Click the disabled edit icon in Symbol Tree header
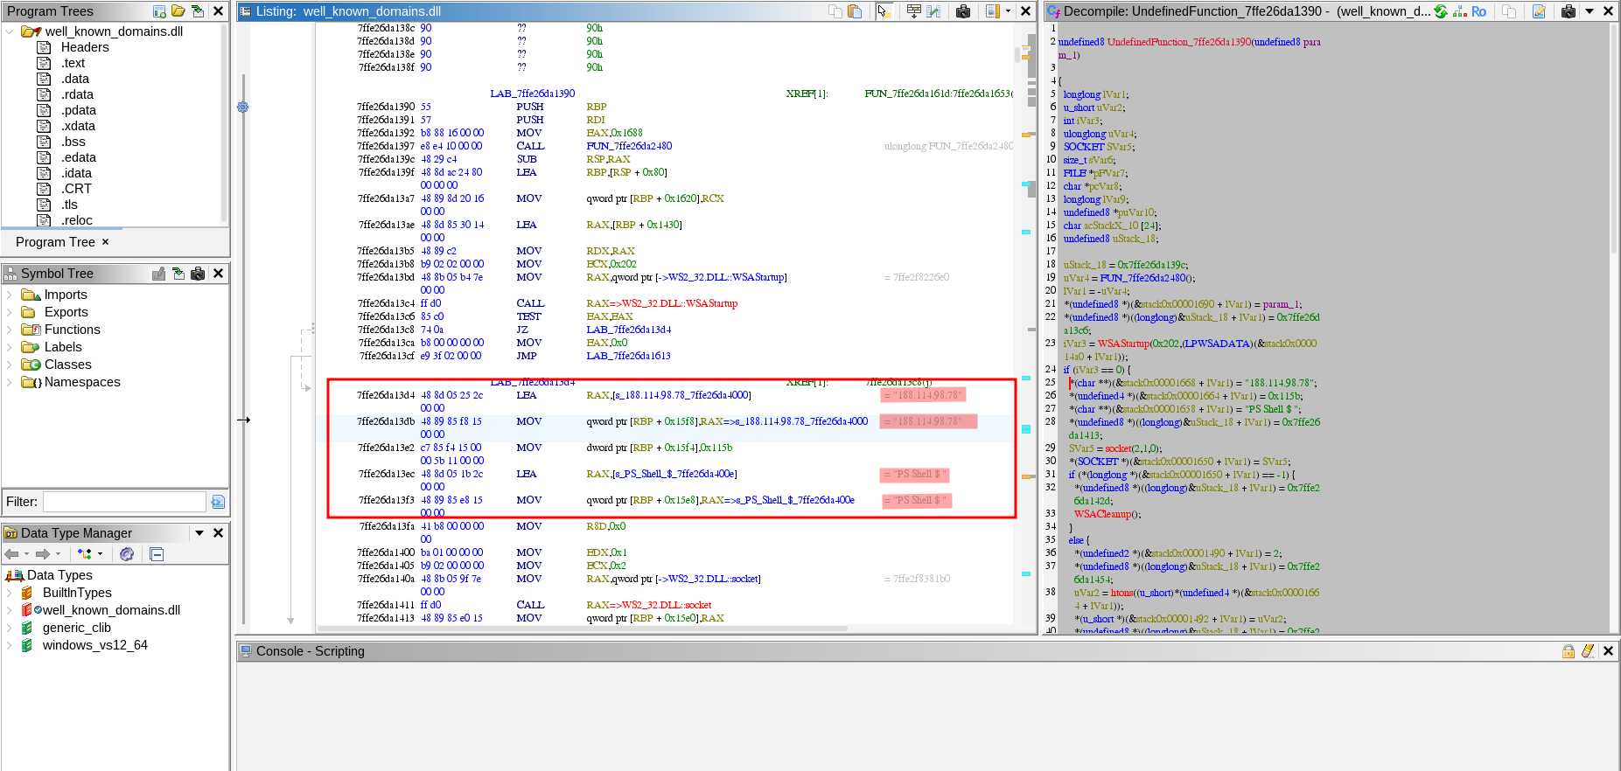Screen dimensions: 1621x771 click(x=158, y=274)
